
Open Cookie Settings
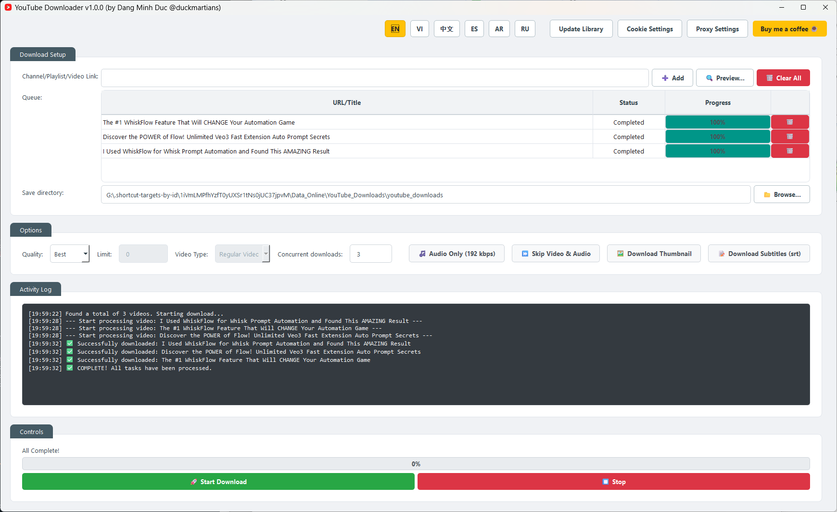point(649,29)
